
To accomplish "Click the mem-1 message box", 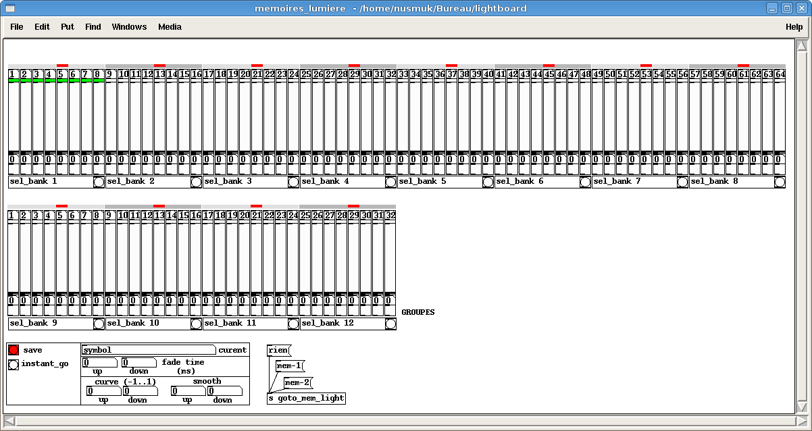I will click(x=289, y=366).
